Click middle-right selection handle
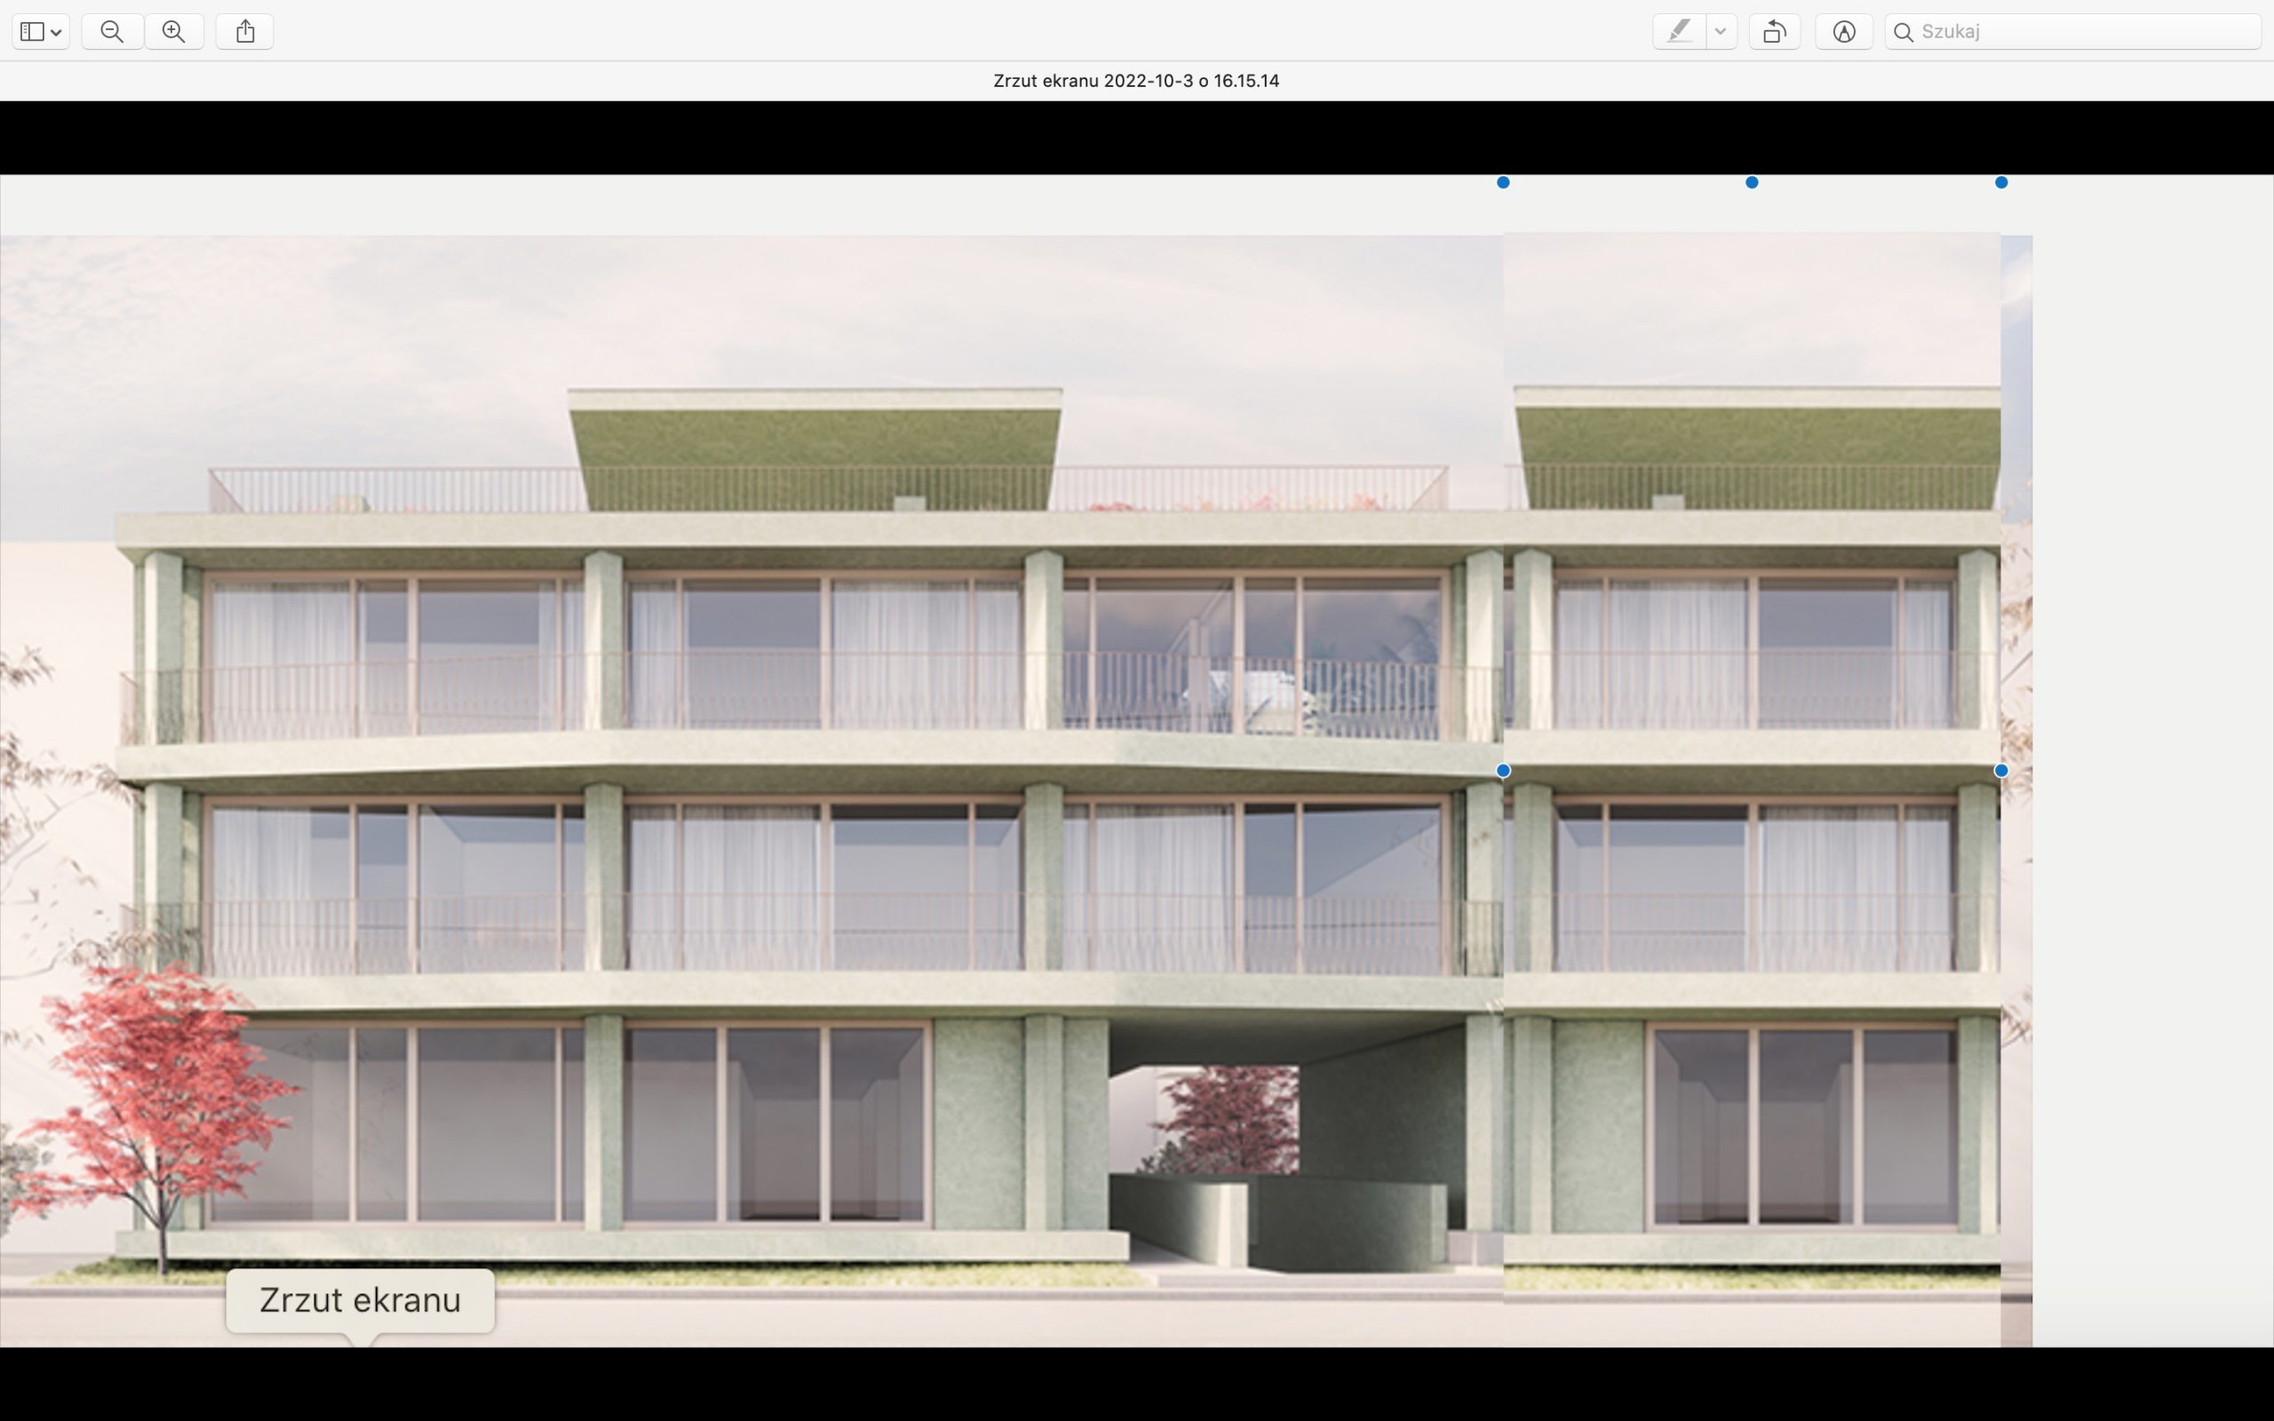 (2000, 771)
